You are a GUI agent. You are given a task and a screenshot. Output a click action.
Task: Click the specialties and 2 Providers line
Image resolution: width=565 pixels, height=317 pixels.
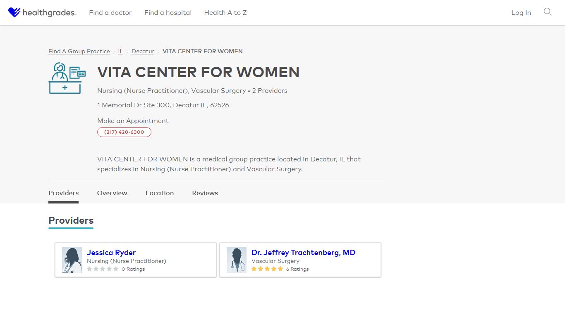tap(192, 91)
